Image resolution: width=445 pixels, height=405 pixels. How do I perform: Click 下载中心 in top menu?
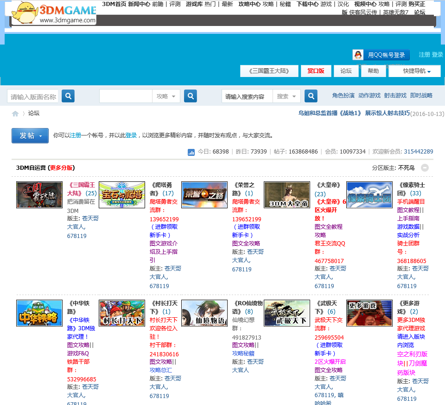click(x=308, y=4)
